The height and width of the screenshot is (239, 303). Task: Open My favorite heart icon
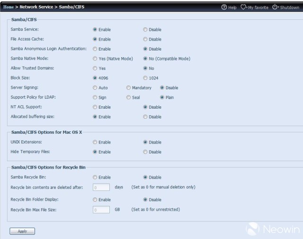click(243, 7)
